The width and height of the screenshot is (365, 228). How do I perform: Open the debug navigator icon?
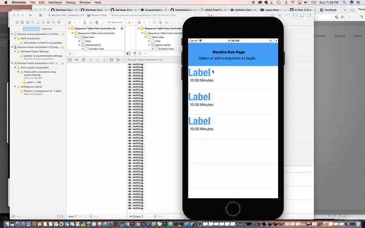[49, 22]
